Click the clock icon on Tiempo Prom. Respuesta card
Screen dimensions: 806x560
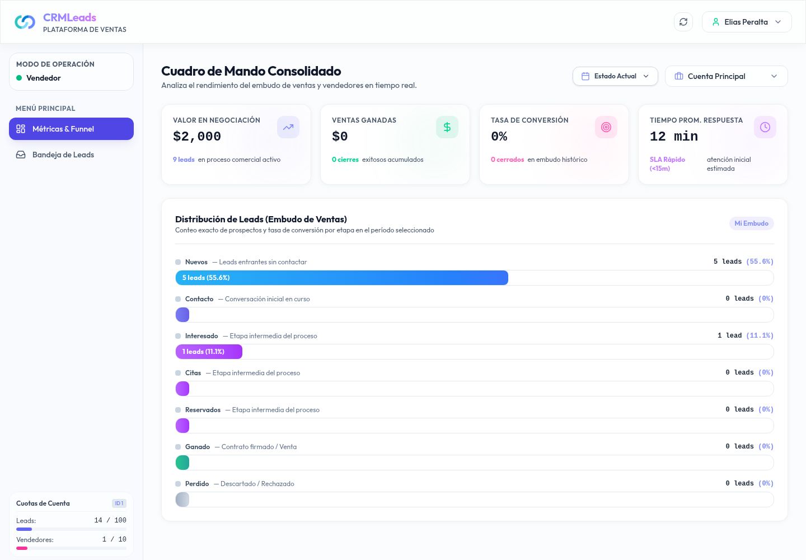[x=765, y=127]
